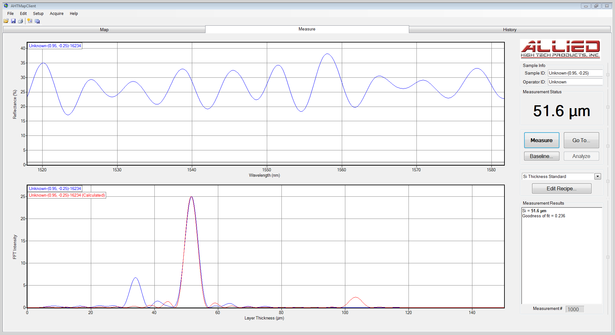
Task: Click the Measurement number input field
Action: 574,309
